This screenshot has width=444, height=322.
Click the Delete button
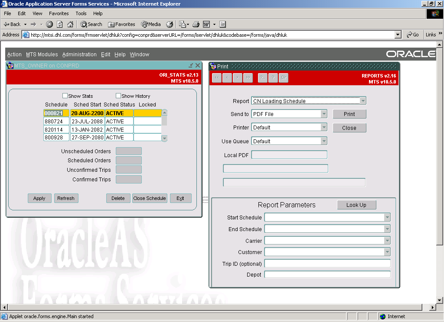point(118,198)
